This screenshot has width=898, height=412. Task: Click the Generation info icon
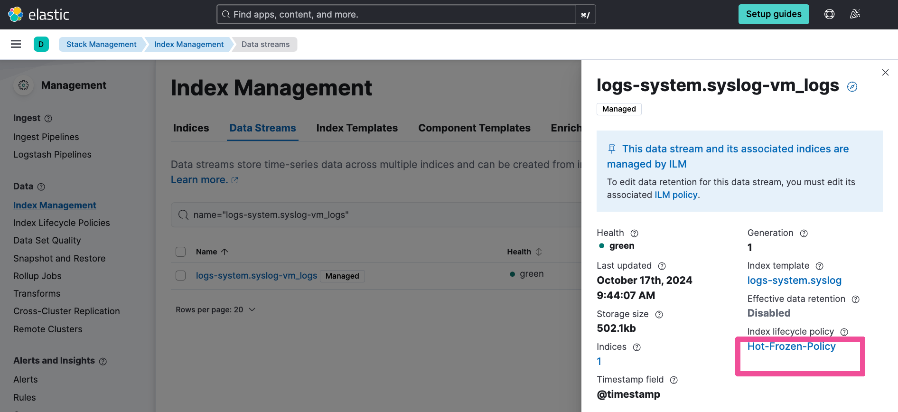pos(804,234)
